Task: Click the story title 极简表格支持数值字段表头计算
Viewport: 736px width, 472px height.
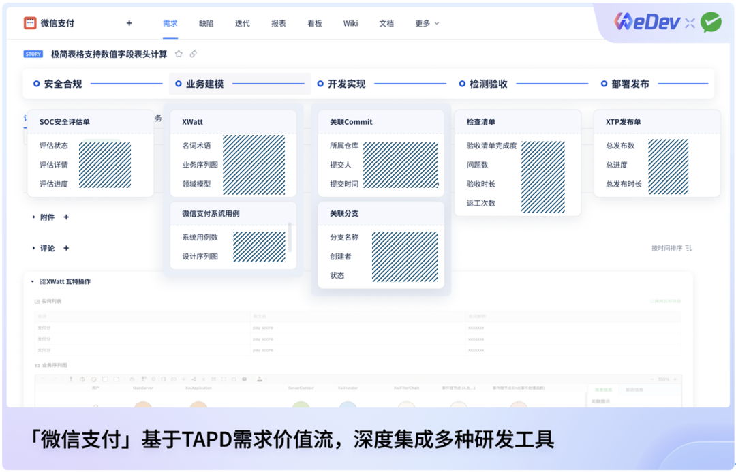Action: 109,54
